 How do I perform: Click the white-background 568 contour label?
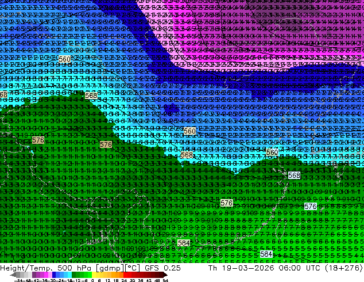click(294, 175)
